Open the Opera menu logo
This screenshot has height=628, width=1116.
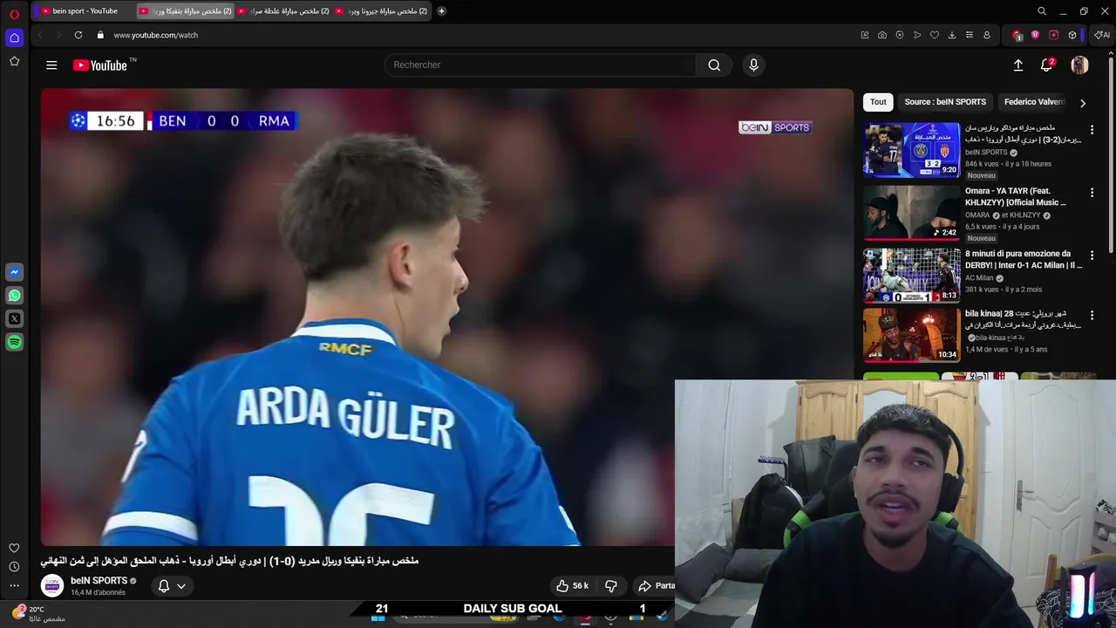tap(14, 13)
